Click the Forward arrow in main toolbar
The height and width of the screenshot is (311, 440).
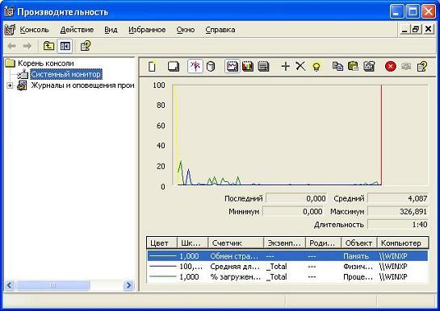[x=27, y=46]
